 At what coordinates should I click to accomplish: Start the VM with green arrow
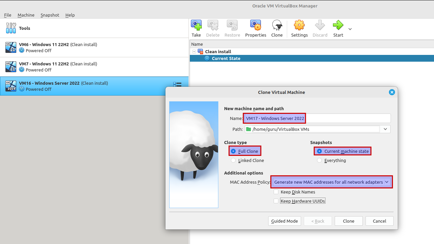point(338,25)
